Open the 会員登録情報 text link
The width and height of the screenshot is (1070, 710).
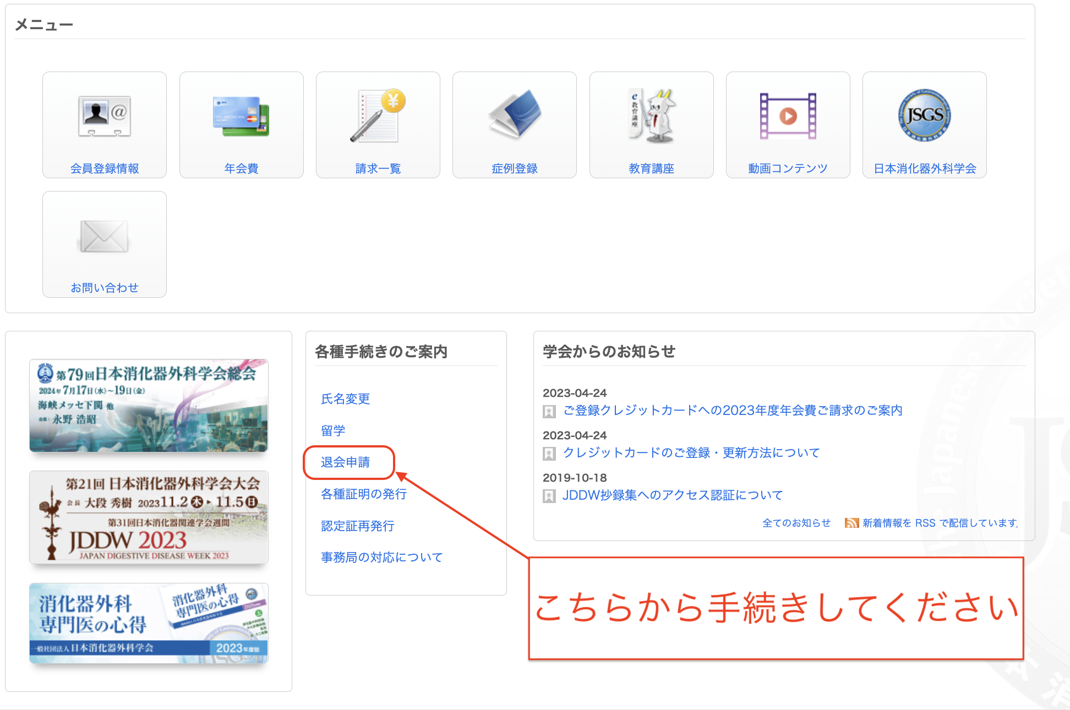[x=105, y=168]
